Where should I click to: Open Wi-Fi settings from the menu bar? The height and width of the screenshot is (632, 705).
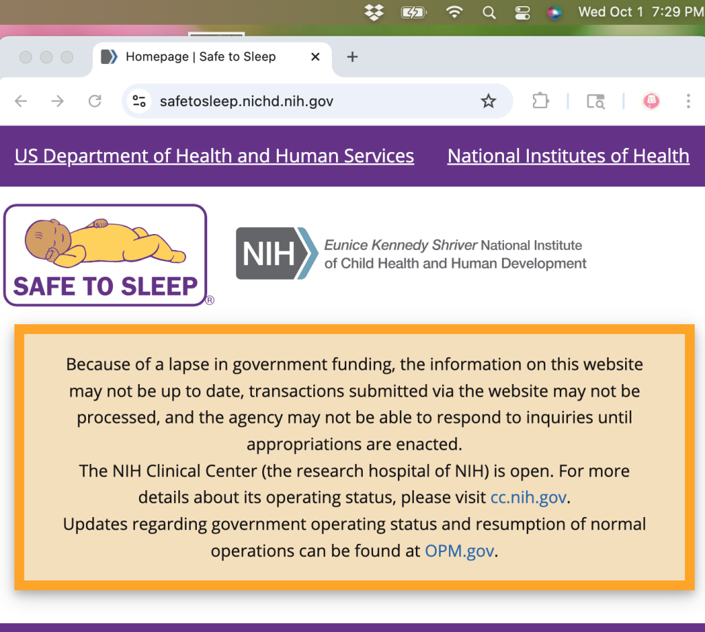pos(454,12)
